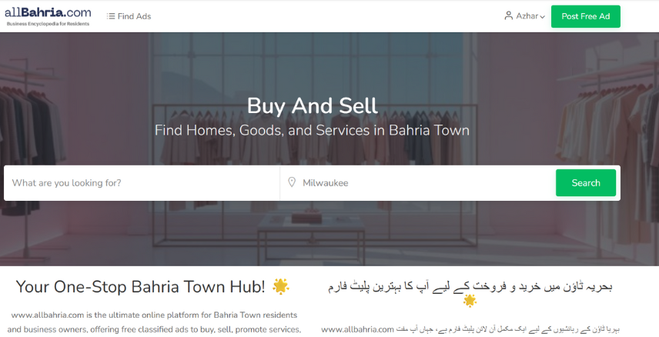Click the Find Ads menu item
The height and width of the screenshot is (337, 659).
pyautogui.click(x=129, y=16)
